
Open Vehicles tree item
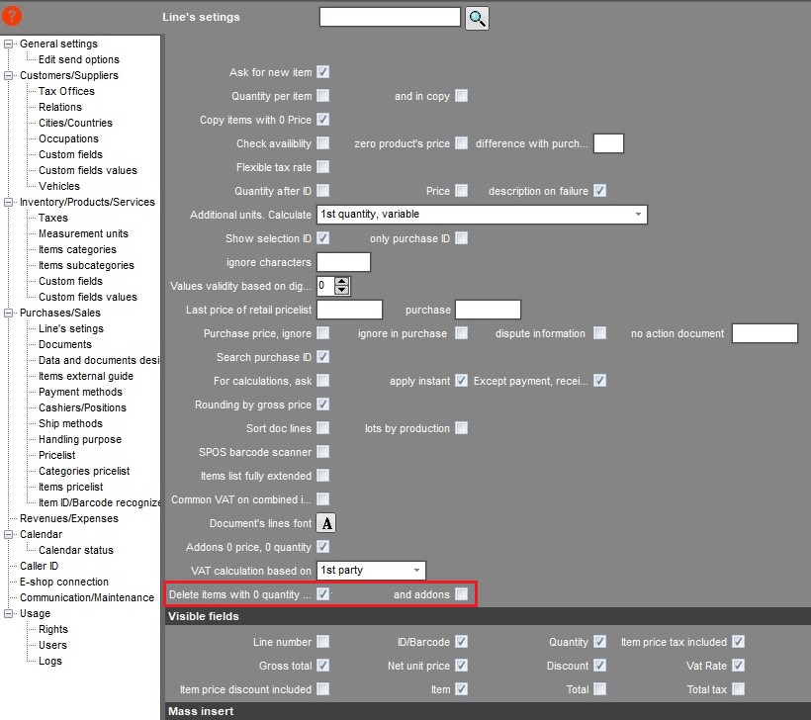[x=59, y=186]
